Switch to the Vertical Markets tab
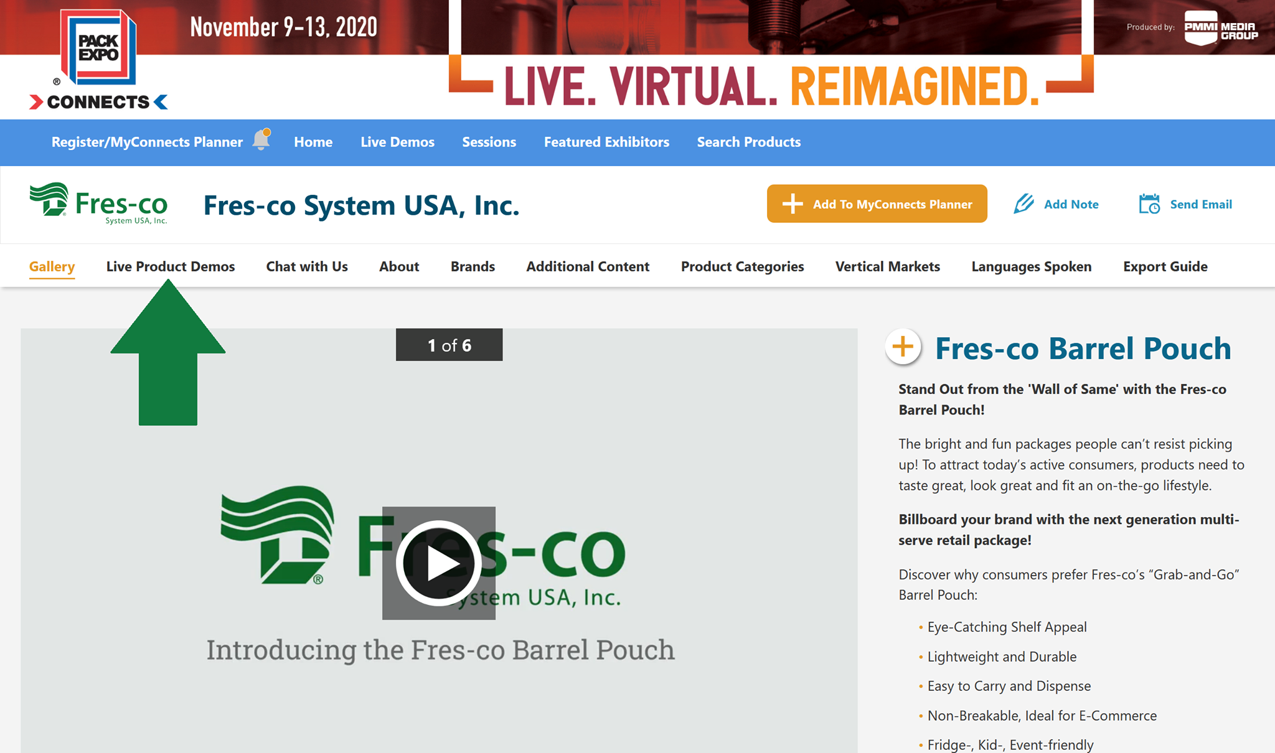 tap(888, 266)
